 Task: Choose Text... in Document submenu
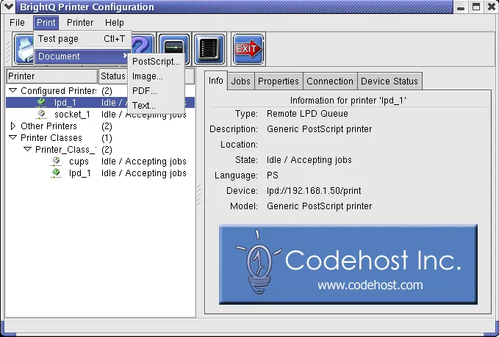[156, 105]
